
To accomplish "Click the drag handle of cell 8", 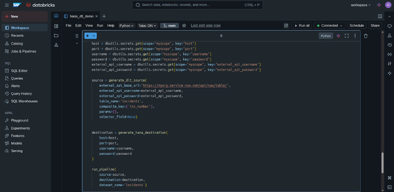I will click(77, 36).
